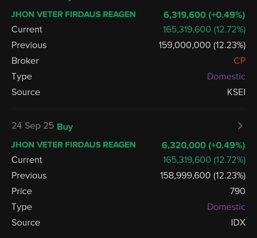Open the 24 Sep 25 entry chevron arrow
Screen dimensions: 257x238
pyautogui.click(x=240, y=126)
